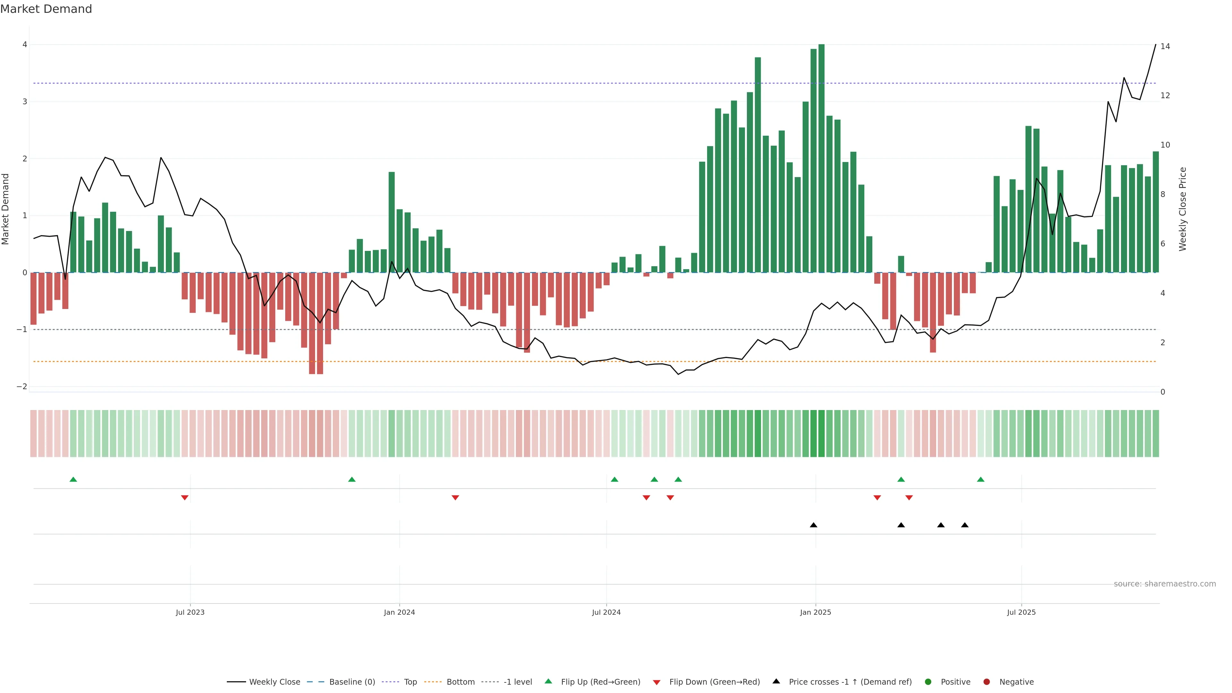
Task: Click the red Negative legend dot
Action: [x=987, y=682]
